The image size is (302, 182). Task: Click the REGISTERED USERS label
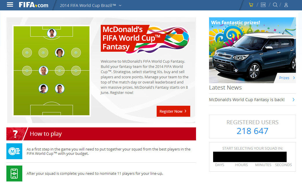252,122
